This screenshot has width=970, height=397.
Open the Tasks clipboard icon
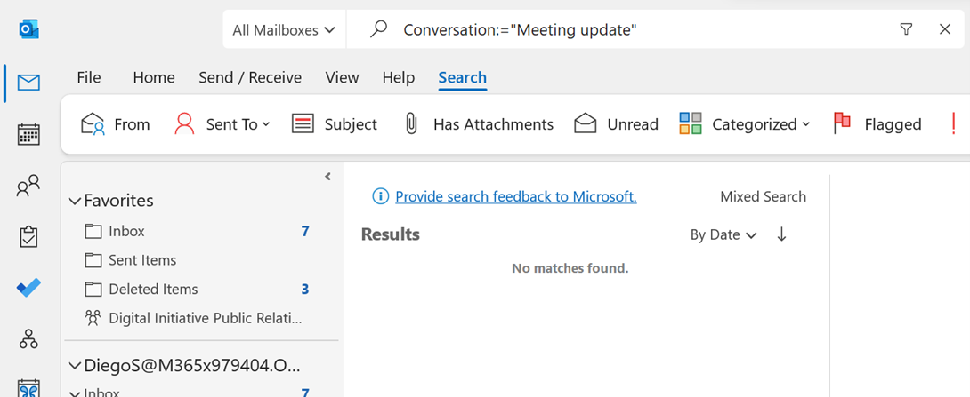28,237
